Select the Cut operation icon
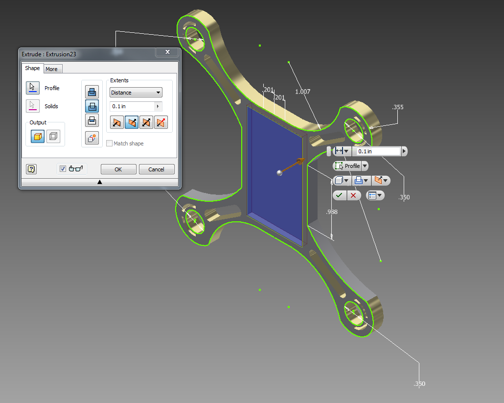Screen dimensions: 504x403 pyautogui.click(x=92, y=106)
